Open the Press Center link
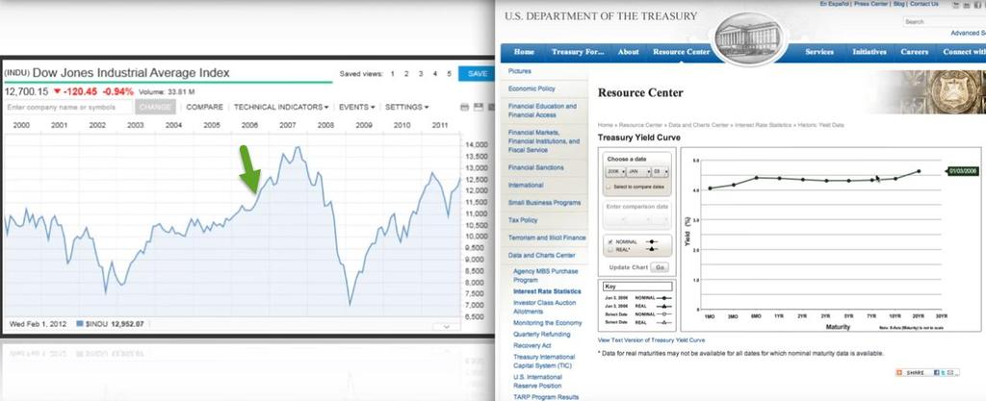 (x=870, y=4)
